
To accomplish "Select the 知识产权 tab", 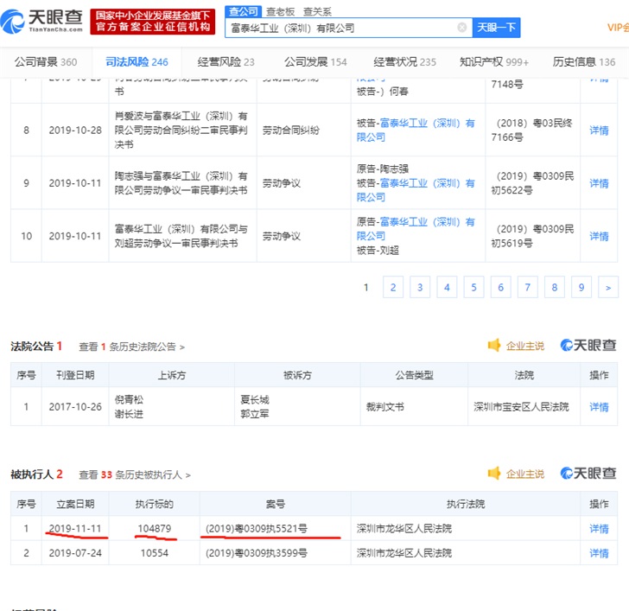I will [x=493, y=62].
